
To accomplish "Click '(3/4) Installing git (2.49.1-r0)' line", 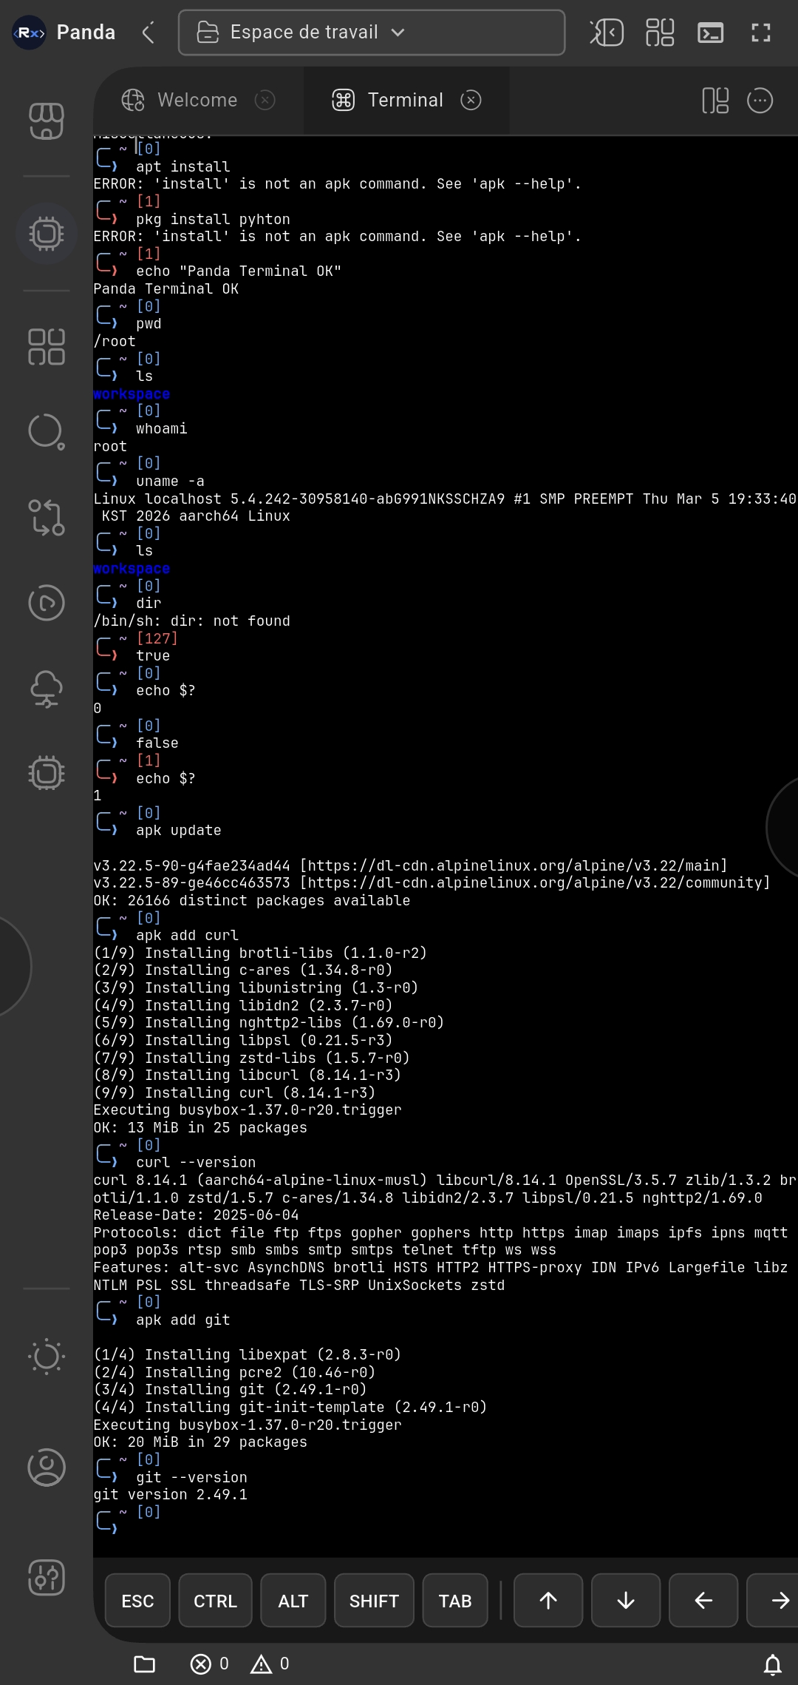I will click(x=231, y=1390).
